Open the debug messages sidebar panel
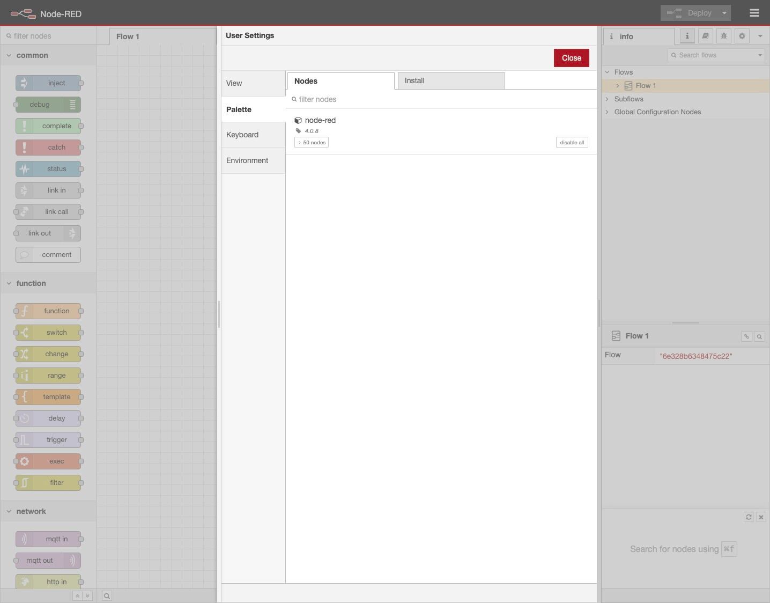770x603 pixels. click(x=723, y=36)
